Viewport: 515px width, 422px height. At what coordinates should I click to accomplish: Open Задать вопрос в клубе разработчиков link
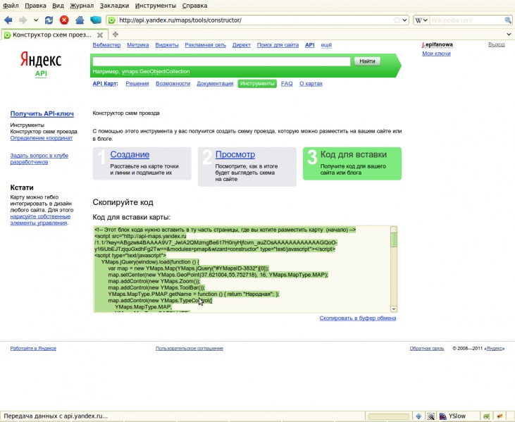pyautogui.click(x=39, y=159)
